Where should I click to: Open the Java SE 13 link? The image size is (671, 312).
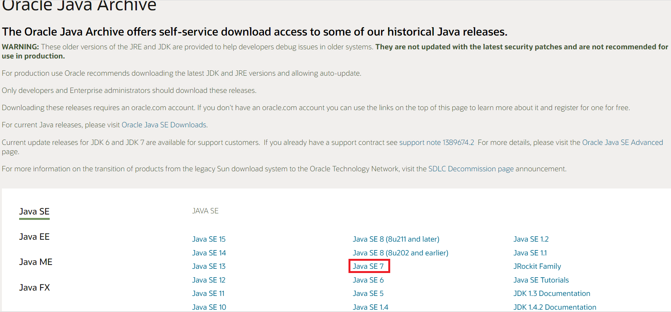[x=209, y=266]
